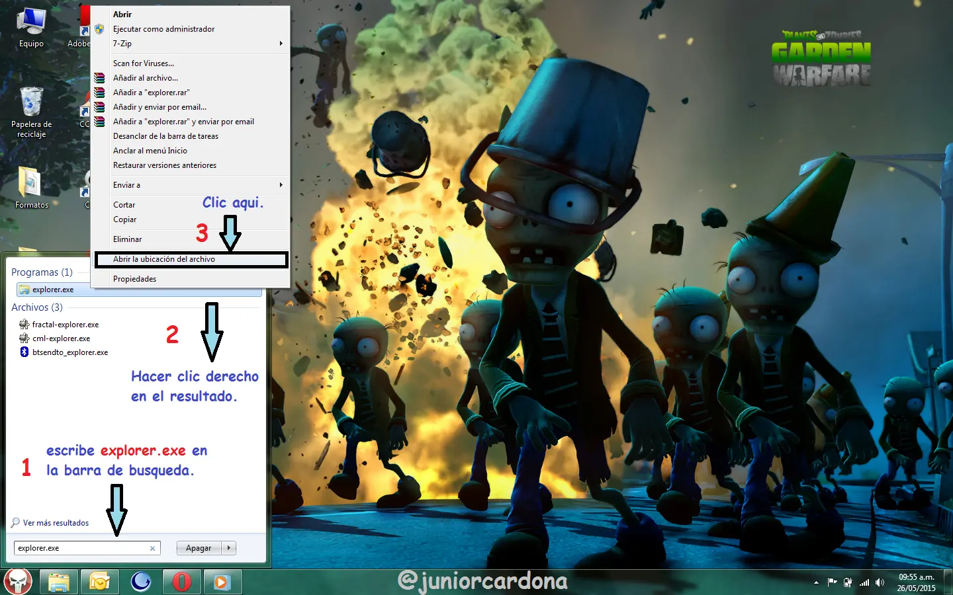Image resolution: width=953 pixels, height=595 pixels.
Task: Open Propiedades from the context menu
Action: coord(191,279)
